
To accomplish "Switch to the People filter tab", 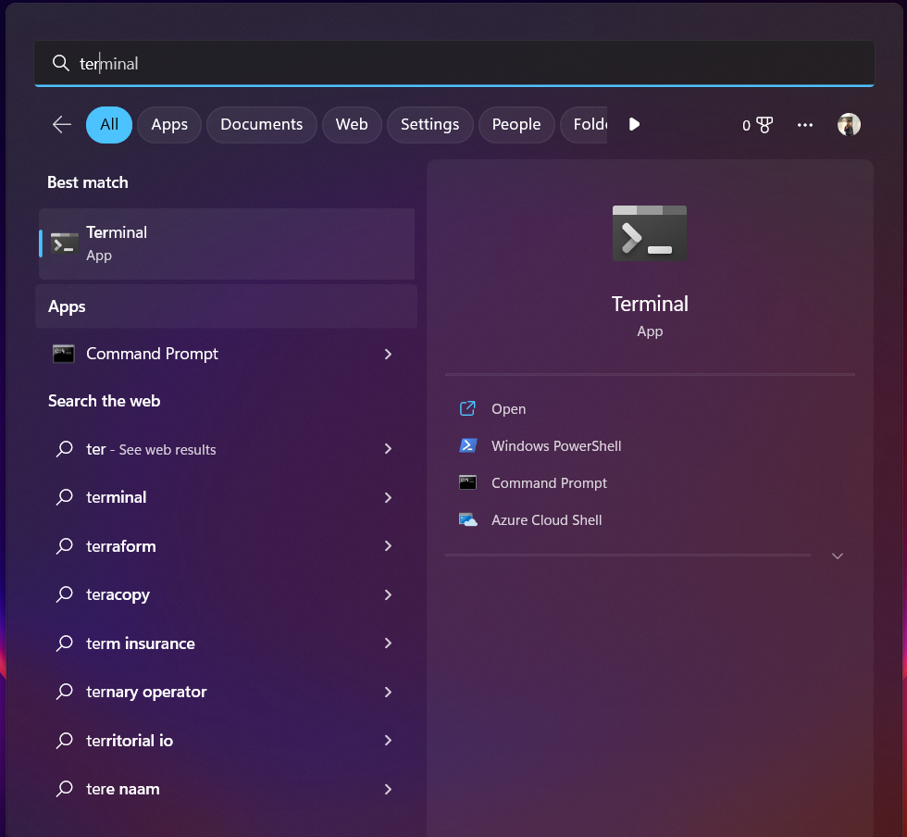I will coord(516,124).
